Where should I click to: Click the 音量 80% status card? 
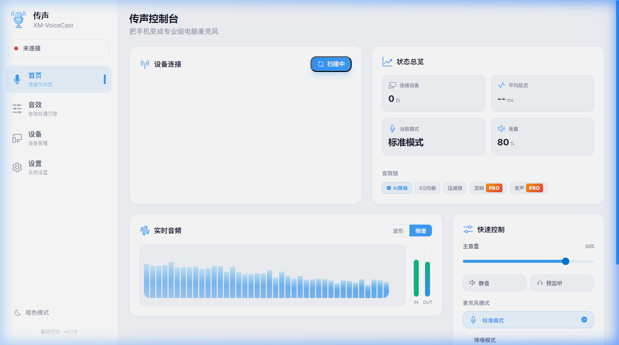click(543, 137)
